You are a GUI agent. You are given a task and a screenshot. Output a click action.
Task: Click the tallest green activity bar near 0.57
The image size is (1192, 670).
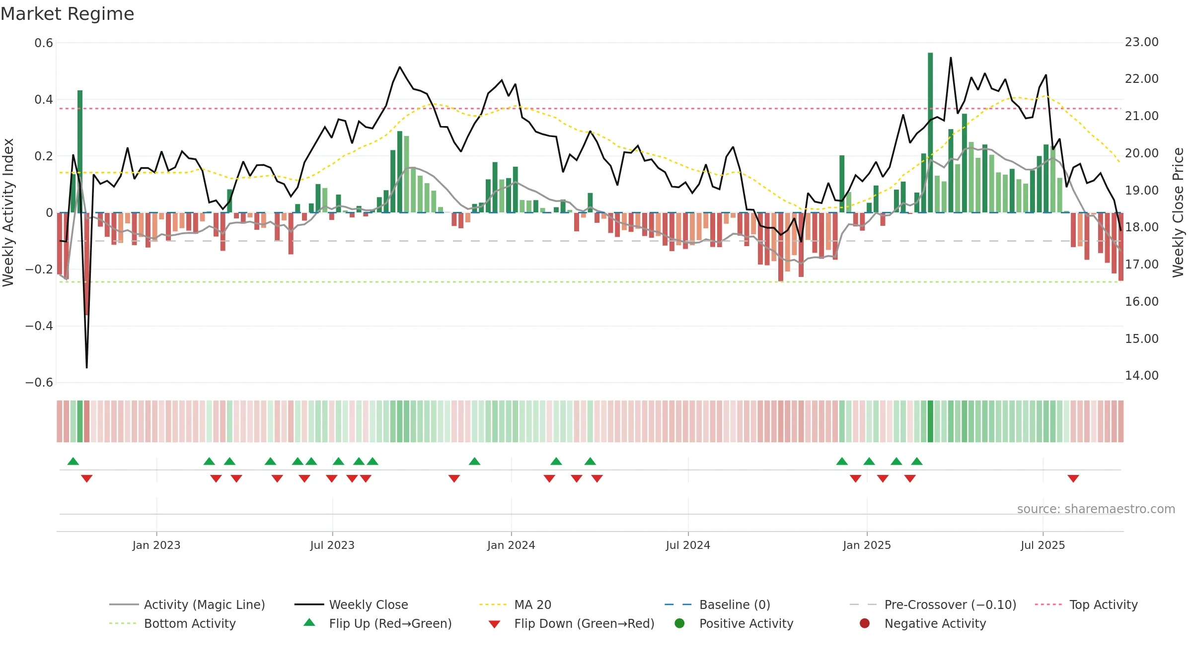[x=930, y=133]
